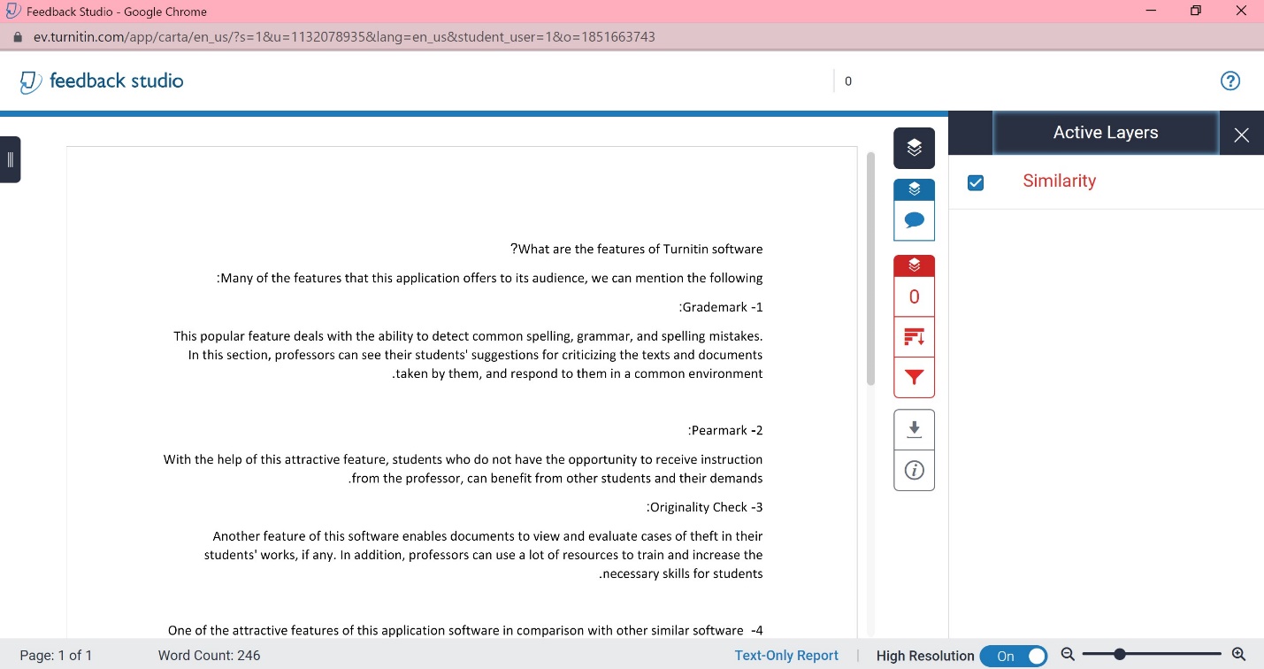Click the Originality Check -3 heading
The height and width of the screenshot is (669, 1264).
(705, 508)
